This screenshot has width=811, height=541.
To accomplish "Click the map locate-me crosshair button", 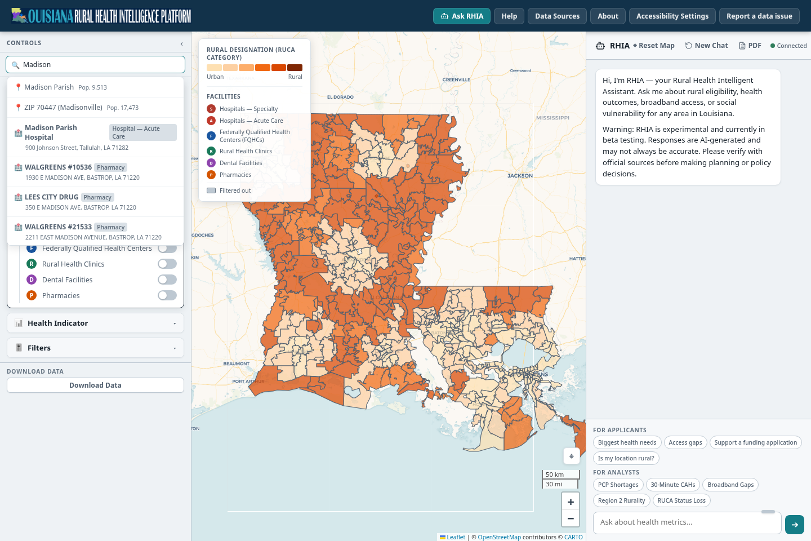I will [571, 456].
